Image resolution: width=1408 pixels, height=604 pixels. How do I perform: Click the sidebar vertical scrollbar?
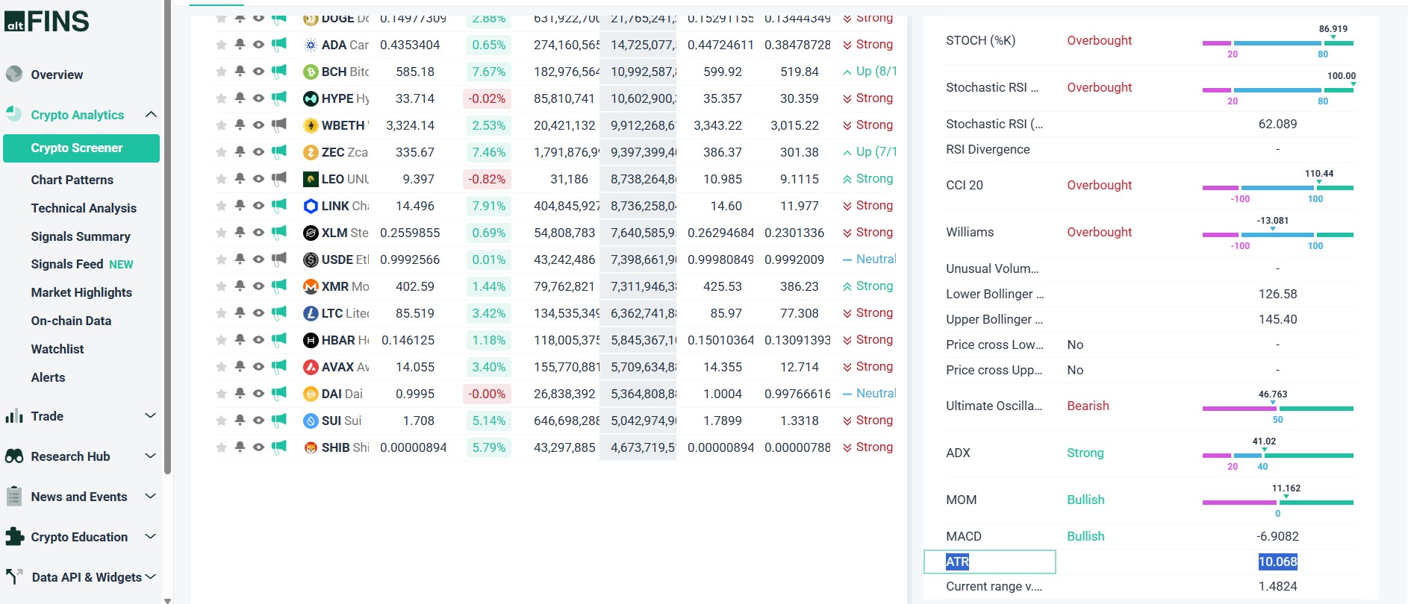pyautogui.click(x=167, y=239)
